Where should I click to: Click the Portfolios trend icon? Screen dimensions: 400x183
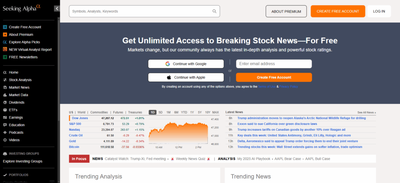click(x=5, y=175)
